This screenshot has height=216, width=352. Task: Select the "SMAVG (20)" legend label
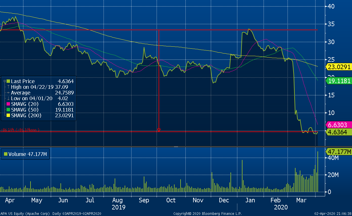[x=25, y=104]
